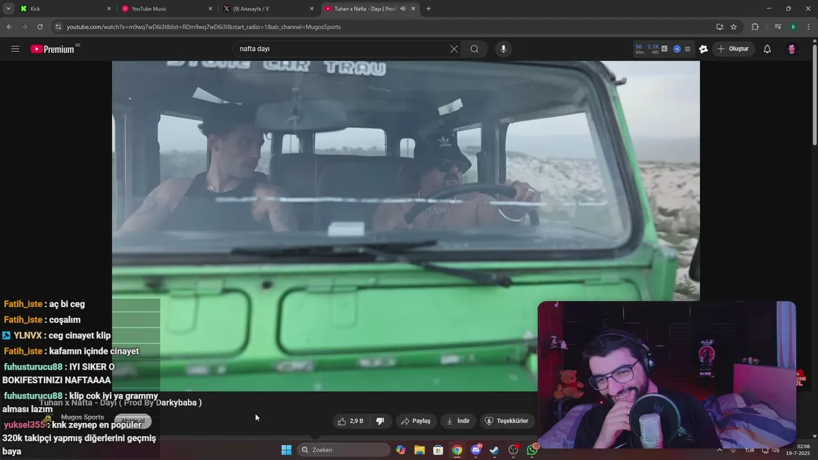The width and height of the screenshot is (818, 460).
Task: Open Chrome media controls icon
Action: (x=778, y=27)
